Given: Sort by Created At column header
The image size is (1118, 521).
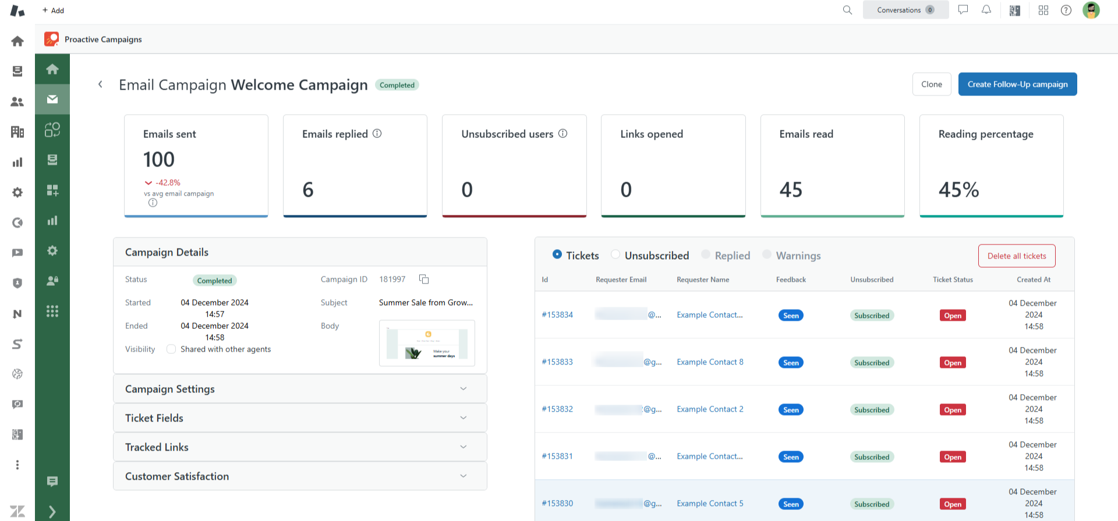Looking at the screenshot, I should pos(1034,279).
